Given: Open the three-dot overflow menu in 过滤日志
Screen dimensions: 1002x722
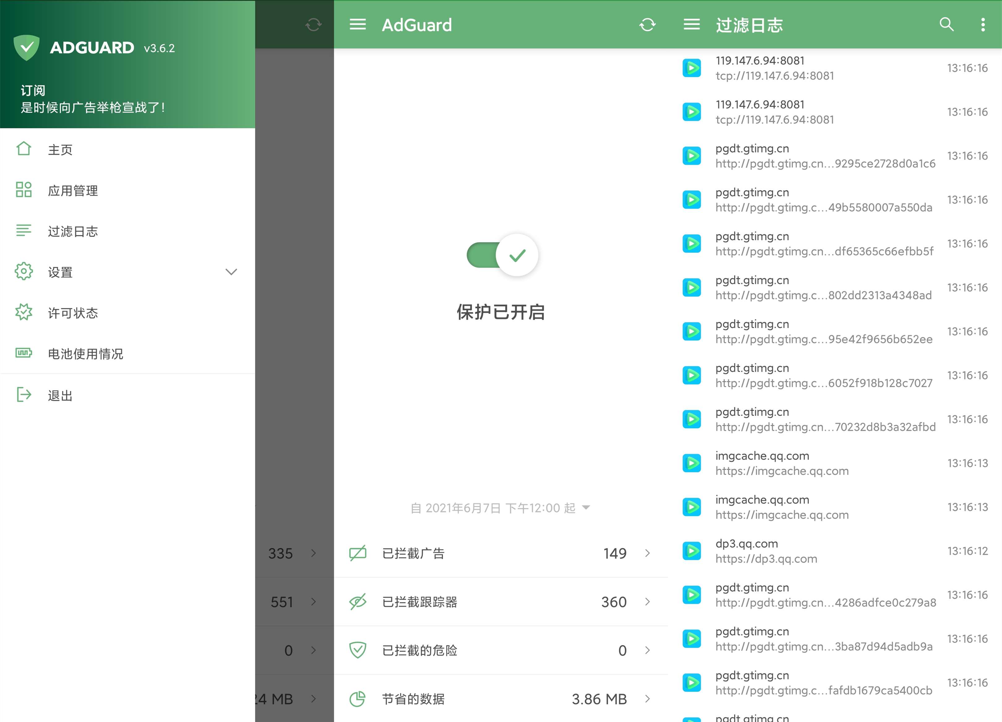Looking at the screenshot, I should point(983,24).
